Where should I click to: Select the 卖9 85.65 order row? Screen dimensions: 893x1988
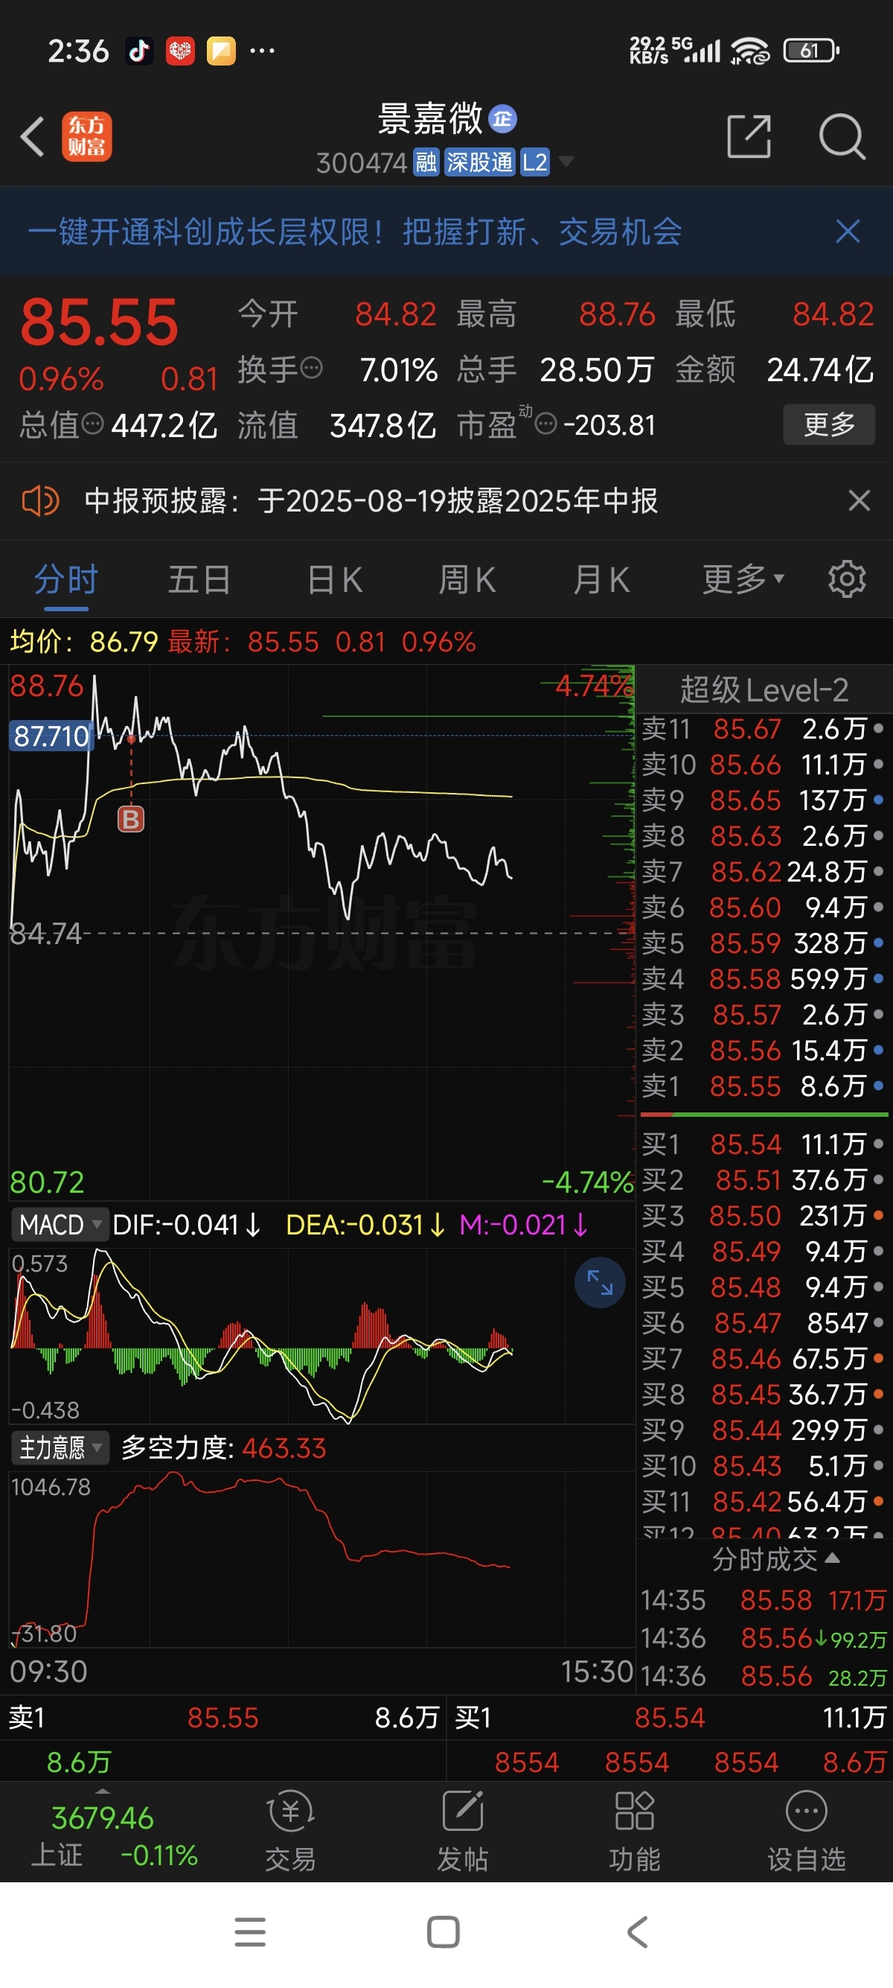tap(763, 800)
